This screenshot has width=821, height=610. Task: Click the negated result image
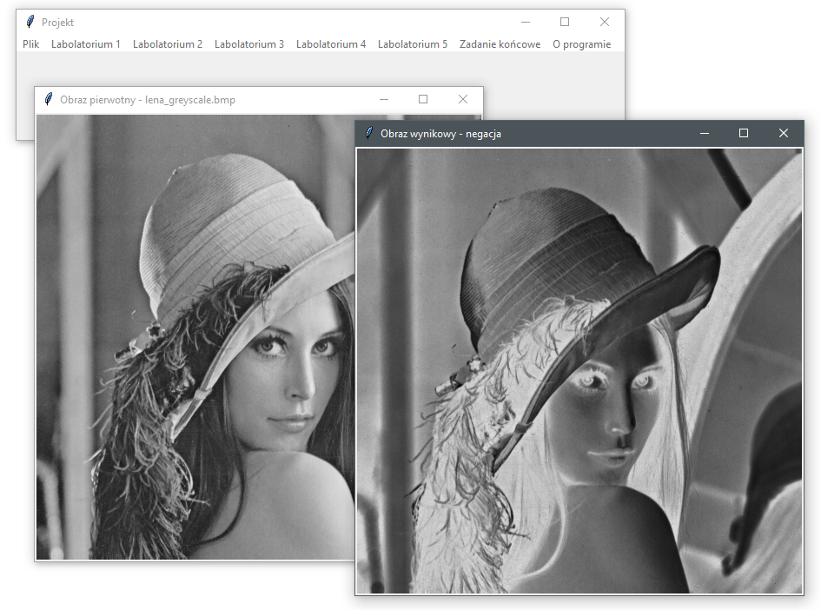coord(579,371)
